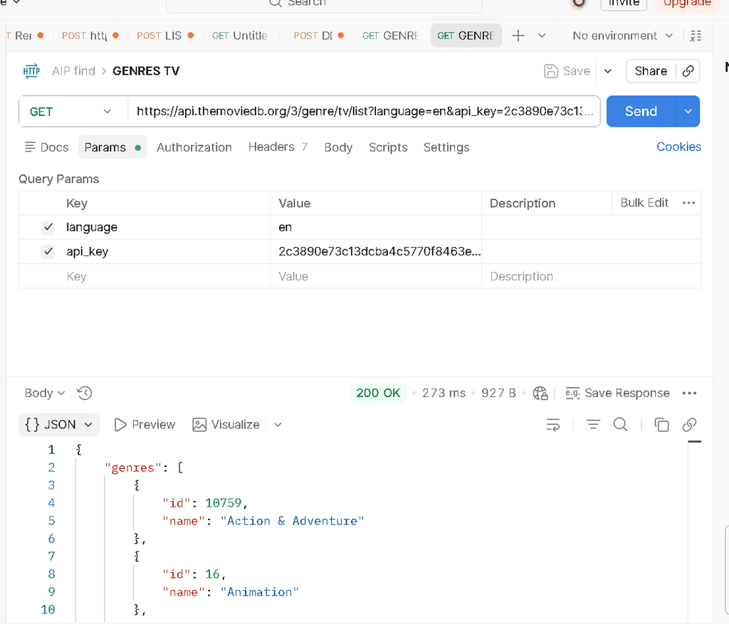
Task: Expand the No environment selector
Action: [622, 36]
